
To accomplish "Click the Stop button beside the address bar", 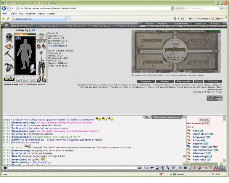I will click(x=181, y=8).
